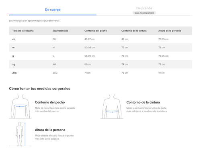
Task: Open the De cuerpo tab
Action: 53,10
